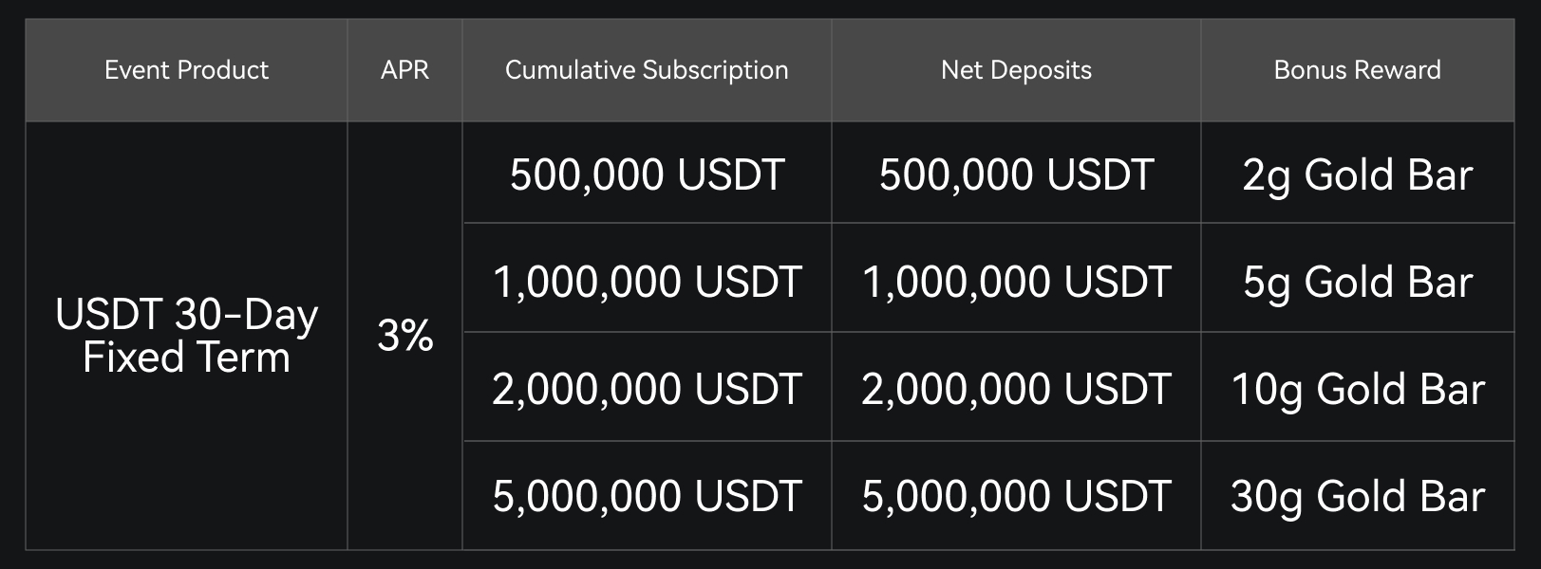Select 2,000,000 USDT in Net Deposits column
The width and height of the screenshot is (1541, 569).
(x=1016, y=389)
